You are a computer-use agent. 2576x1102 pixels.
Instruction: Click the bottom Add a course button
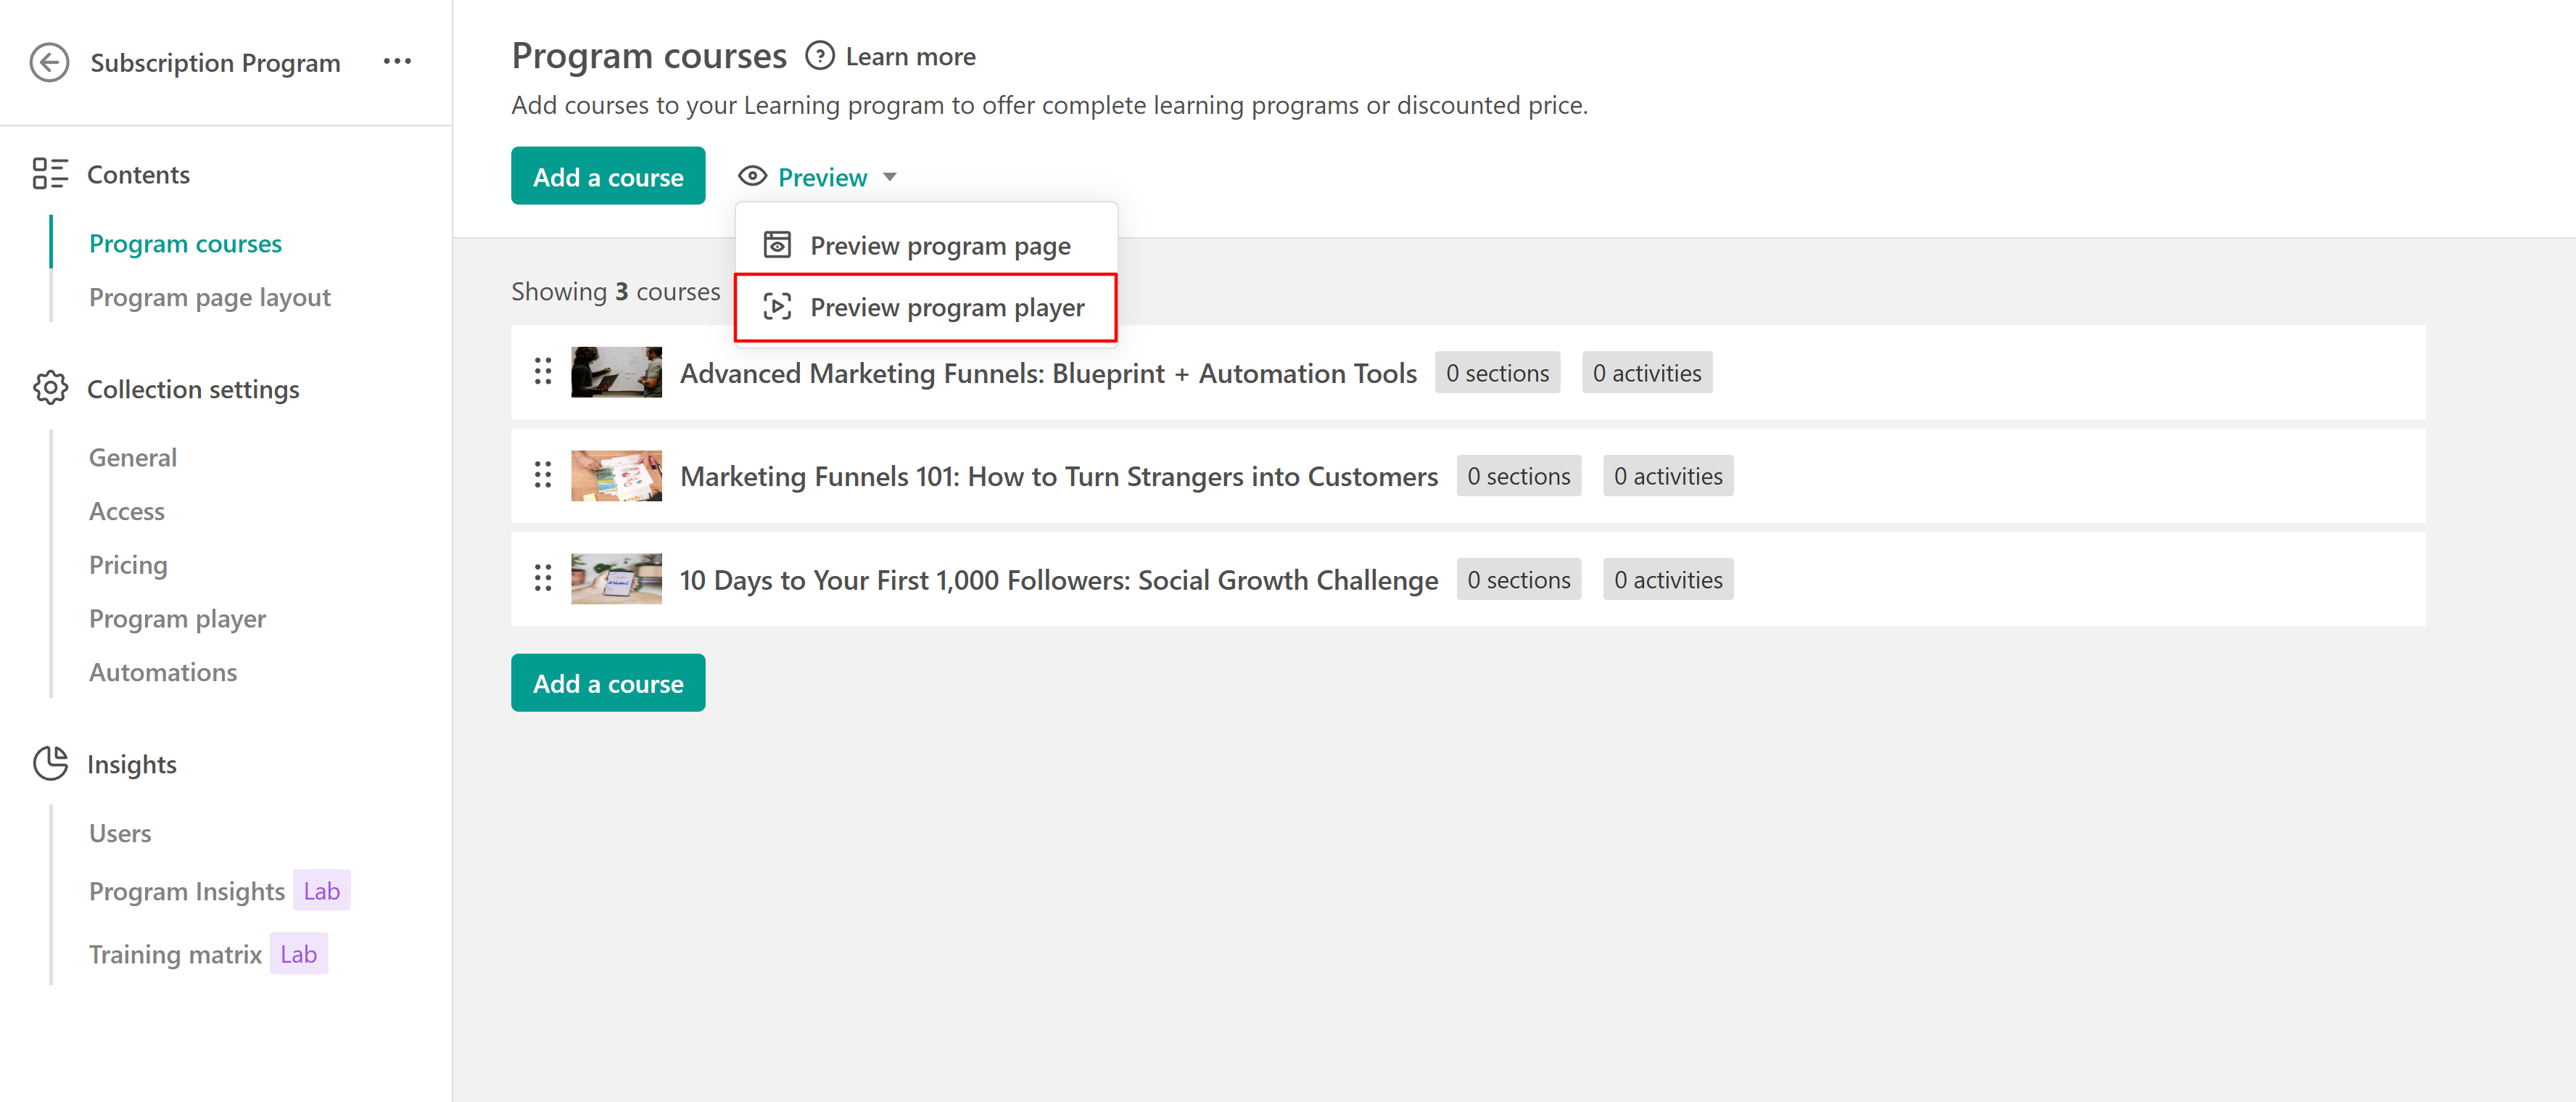click(x=608, y=683)
